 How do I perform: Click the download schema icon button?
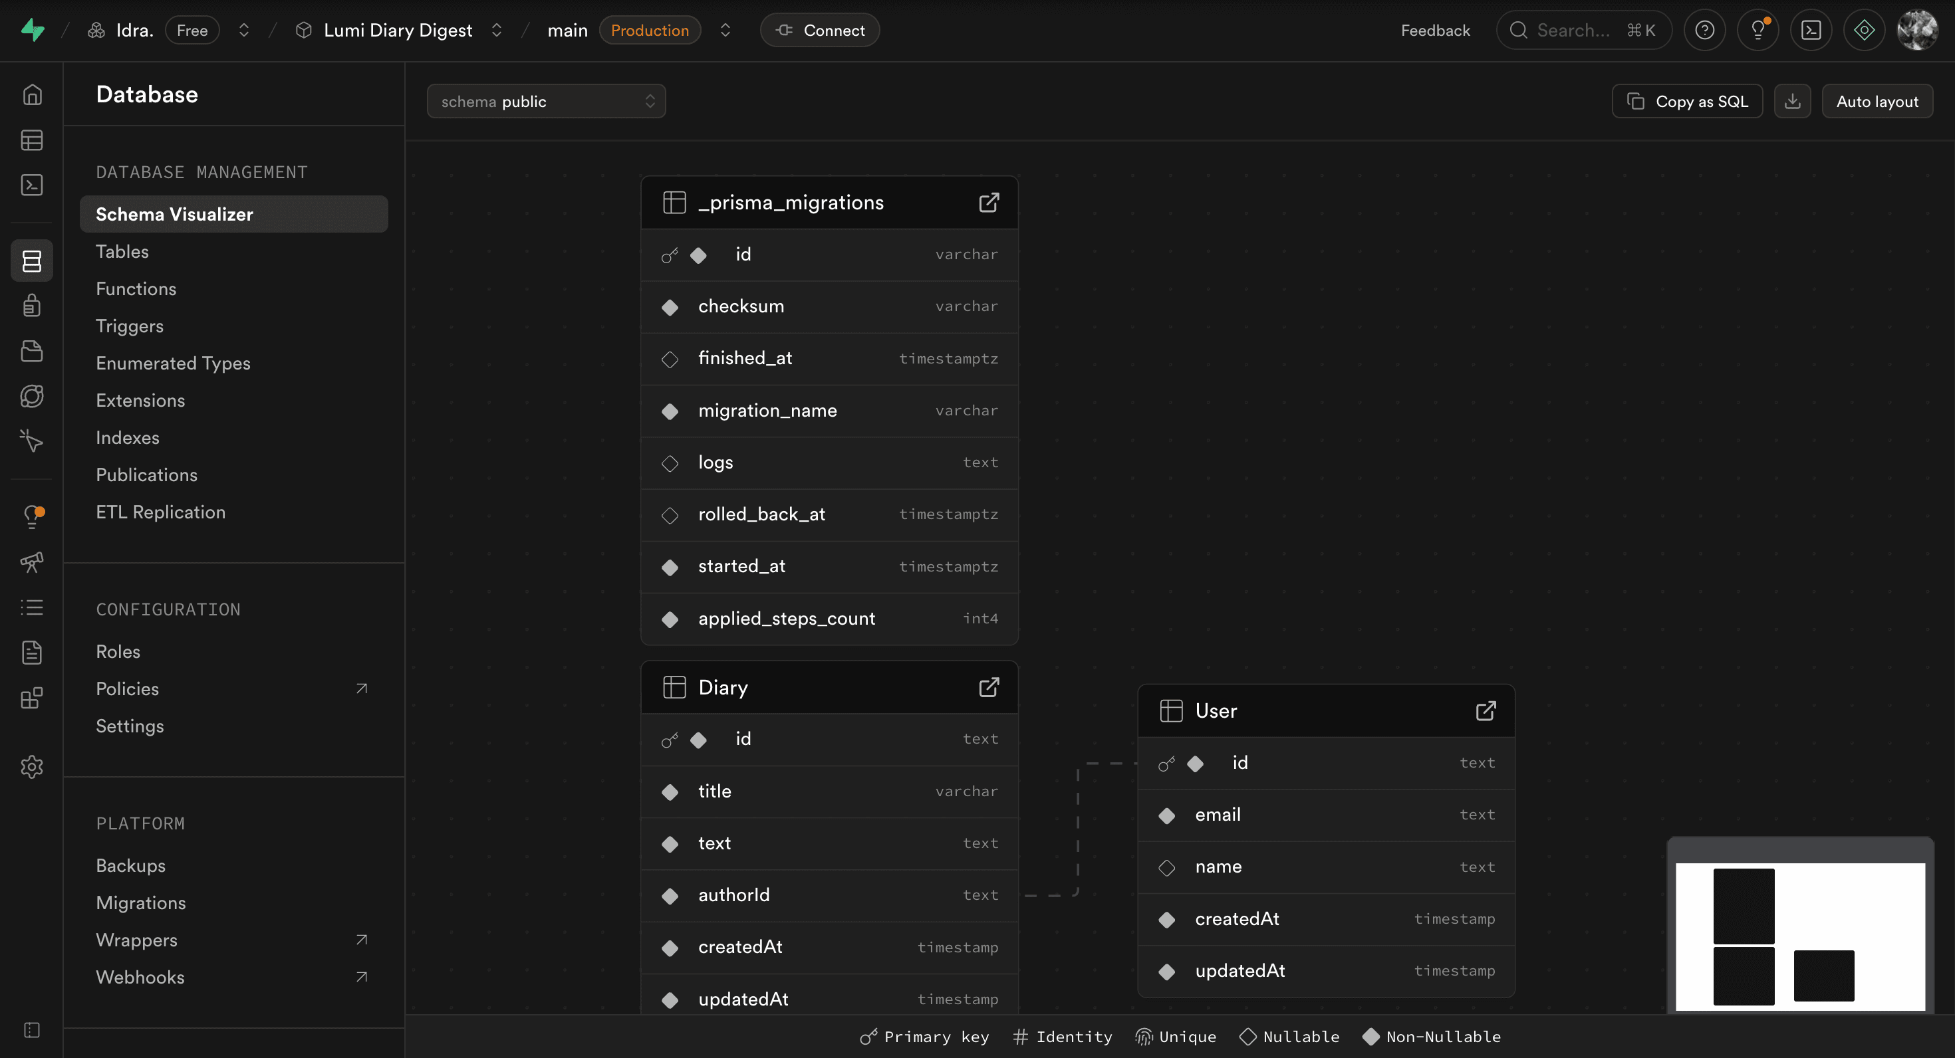pyautogui.click(x=1792, y=101)
